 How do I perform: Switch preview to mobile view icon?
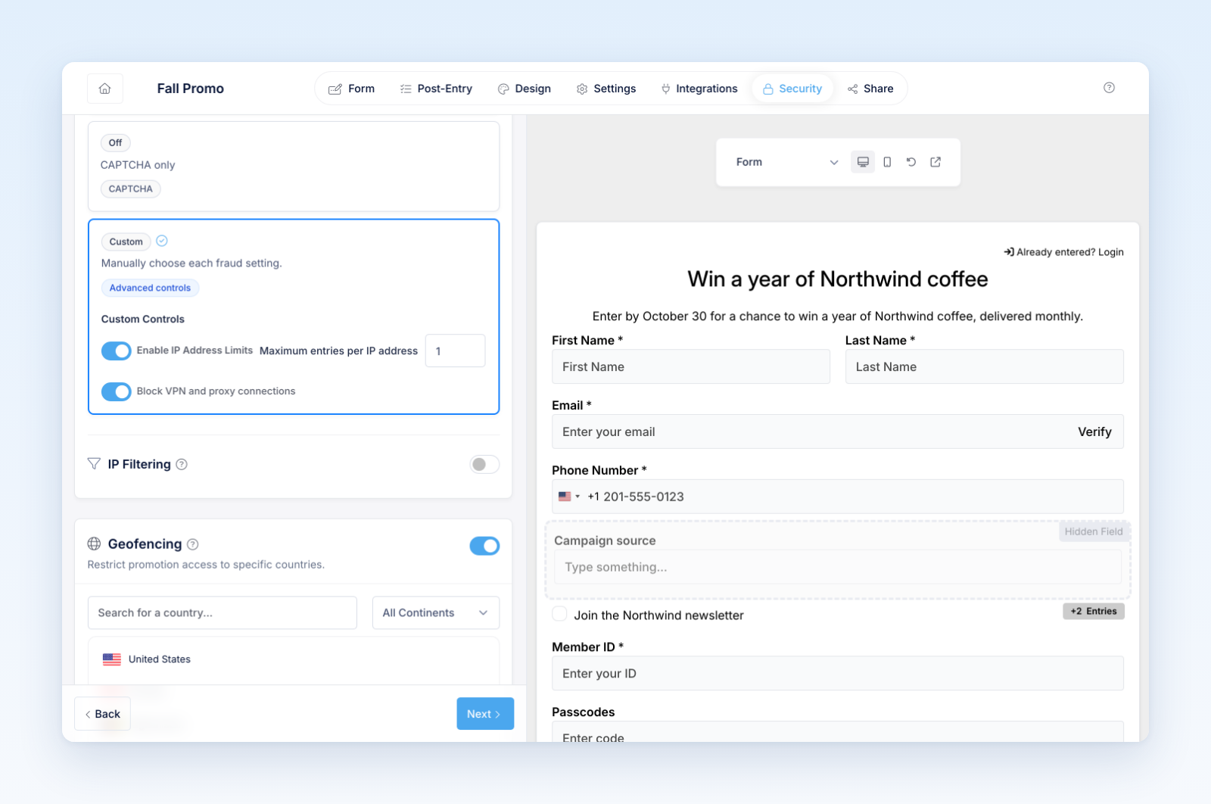coord(887,162)
